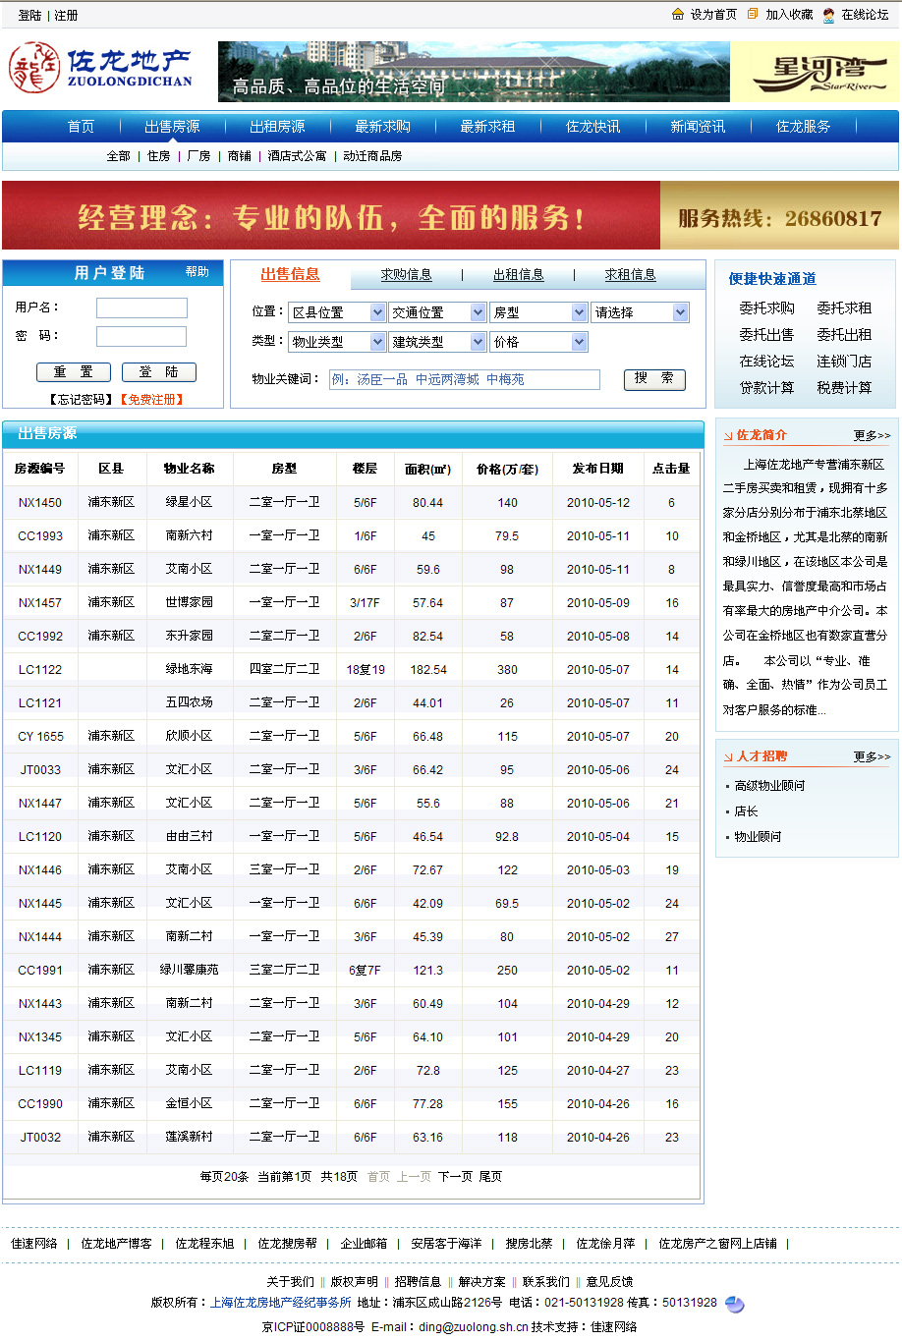Click listing code NX1450
The height and width of the screenshot is (1341, 902).
point(40,503)
